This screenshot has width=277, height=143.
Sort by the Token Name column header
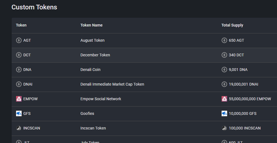click(91, 25)
